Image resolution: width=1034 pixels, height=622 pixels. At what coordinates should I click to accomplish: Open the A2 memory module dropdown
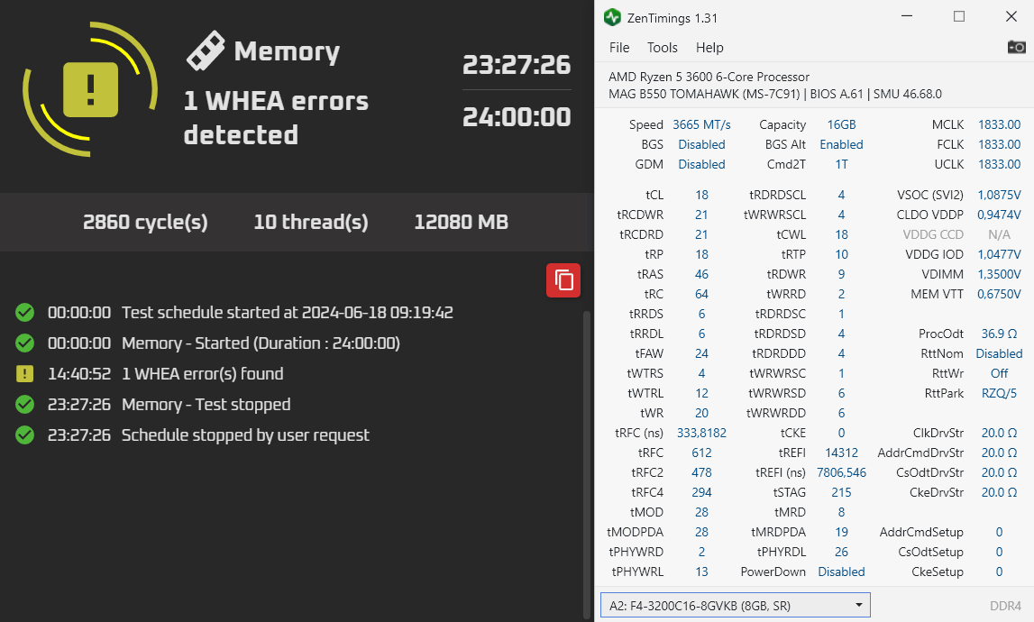click(x=736, y=605)
